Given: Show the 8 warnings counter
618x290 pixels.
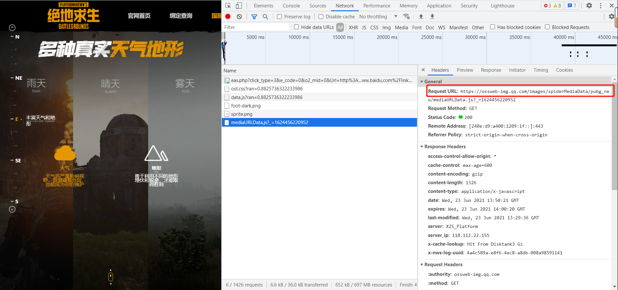Looking at the screenshot, I should pyautogui.click(x=557, y=6).
